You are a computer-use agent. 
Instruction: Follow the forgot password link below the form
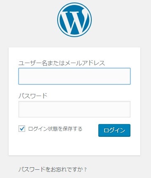coord(53,169)
